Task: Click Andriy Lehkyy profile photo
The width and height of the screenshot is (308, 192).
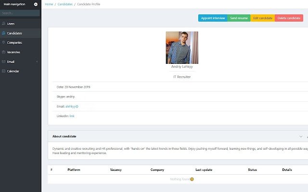Action: pos(182,48)
